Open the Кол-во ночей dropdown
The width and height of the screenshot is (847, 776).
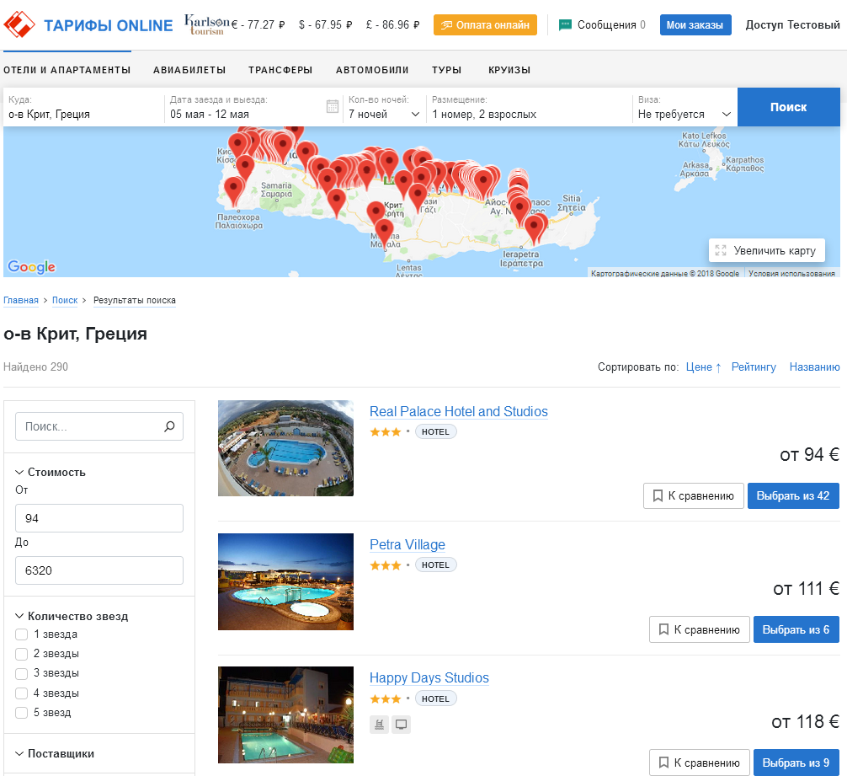384,114
